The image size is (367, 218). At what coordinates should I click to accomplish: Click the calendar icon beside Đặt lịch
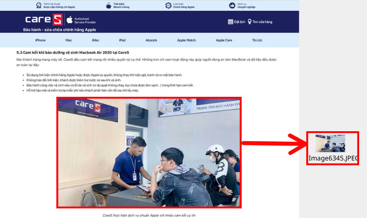230,22
